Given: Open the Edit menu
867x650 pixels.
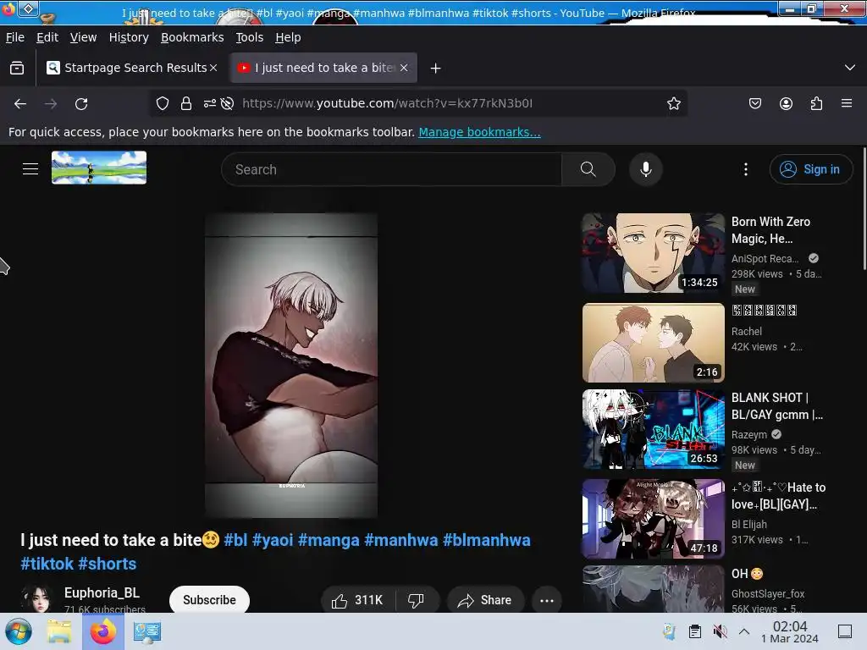Looking at the screenshot, I should [x=47, y=37].
